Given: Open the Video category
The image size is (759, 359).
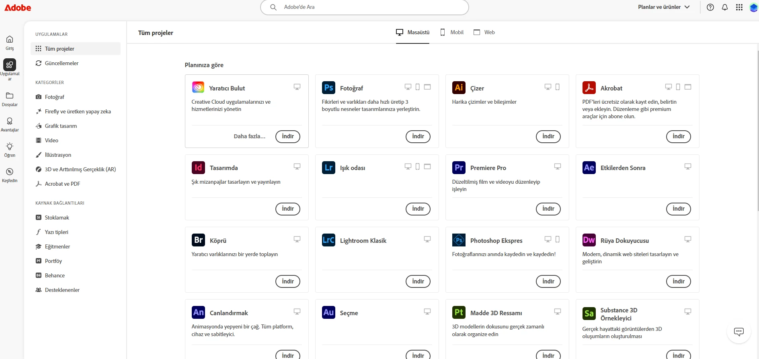Looking at the screenshot, I should 76,140.
